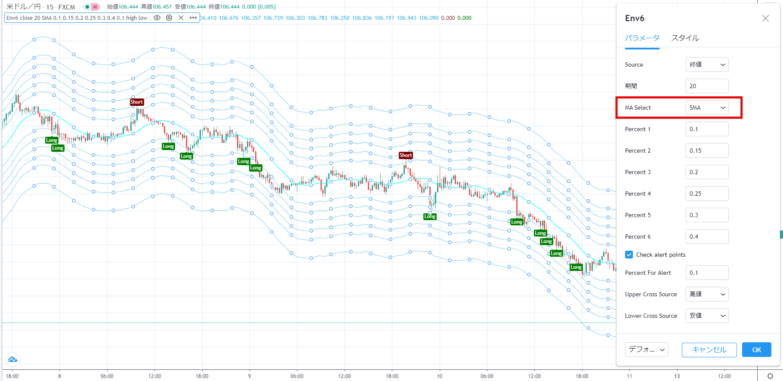Open the MA Select dropdown
This screenshot has width=783, height=381.
click(x=707, y=108)
